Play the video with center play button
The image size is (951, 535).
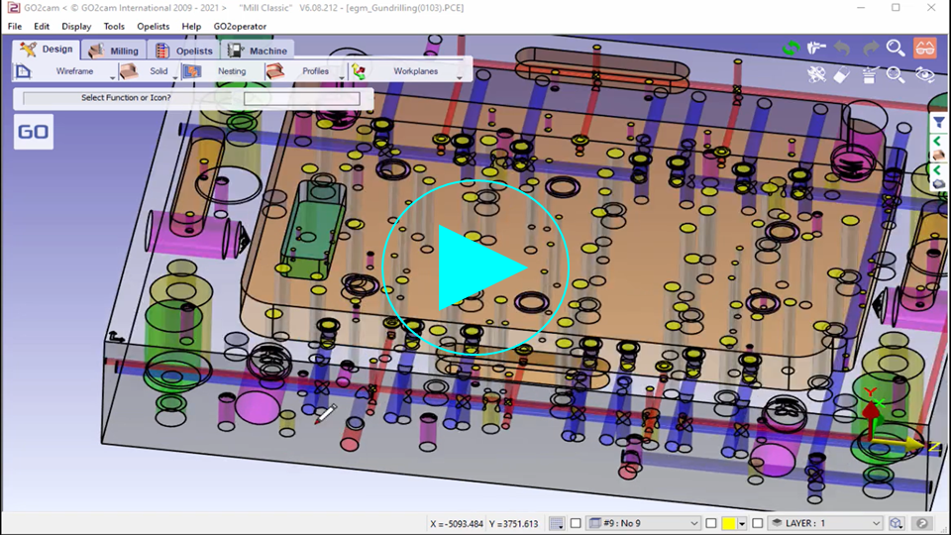pos(475,267)
